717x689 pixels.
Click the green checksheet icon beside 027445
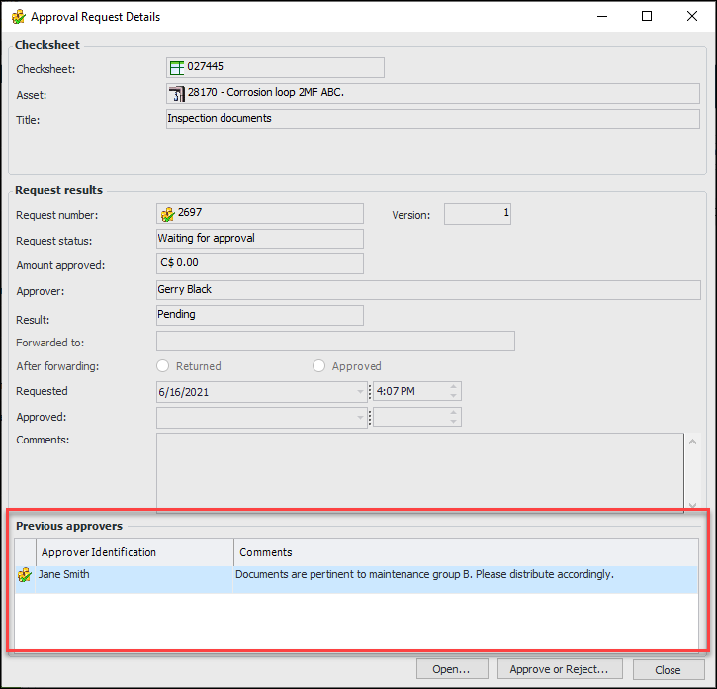click(177, 68)
